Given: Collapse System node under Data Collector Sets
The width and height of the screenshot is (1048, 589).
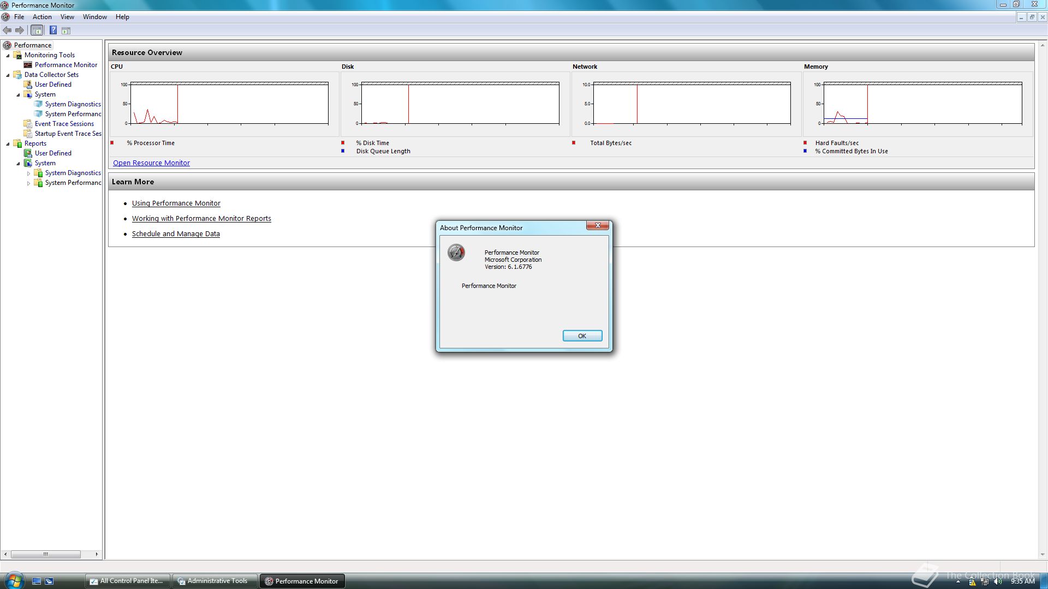Looking at the screenshot, I should tap(18, 95).
